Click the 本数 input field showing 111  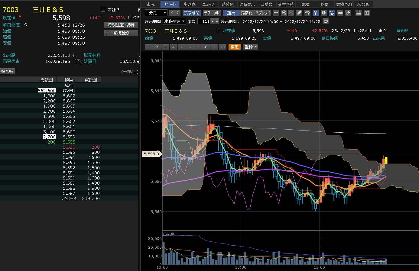click(x=204, y=21)
